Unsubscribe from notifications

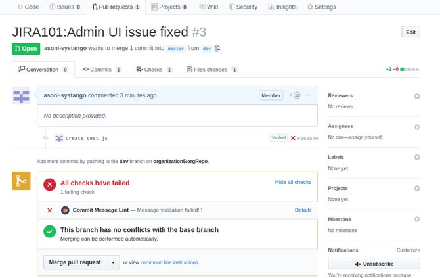(x=374, y=263)
